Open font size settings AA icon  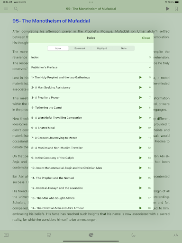(176, 235)
